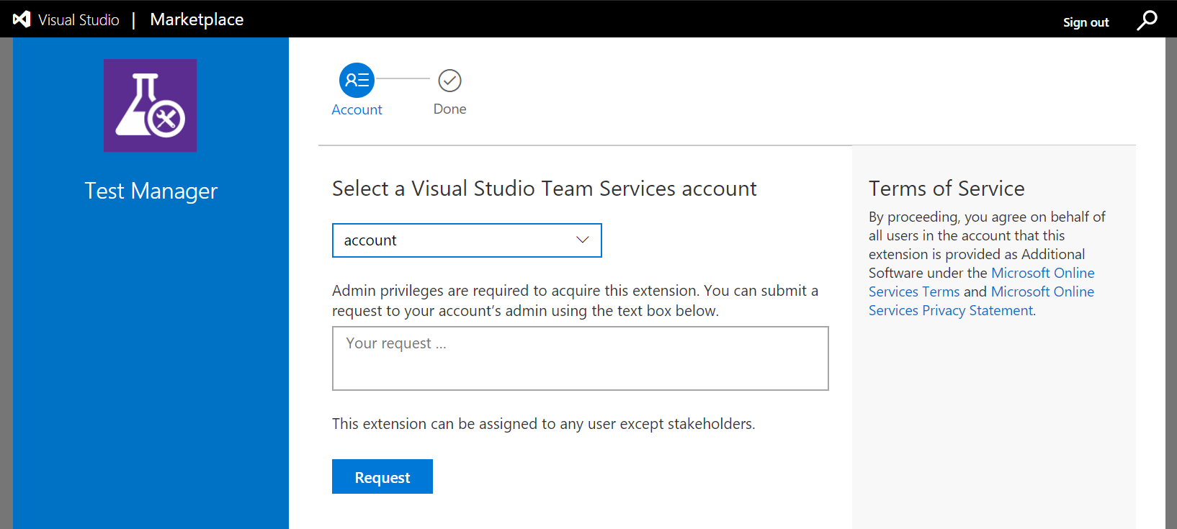Click 'Select a Visual Studio Team Services account' heading
This screenshot has width=1177, height=529.
click(544, 189)
